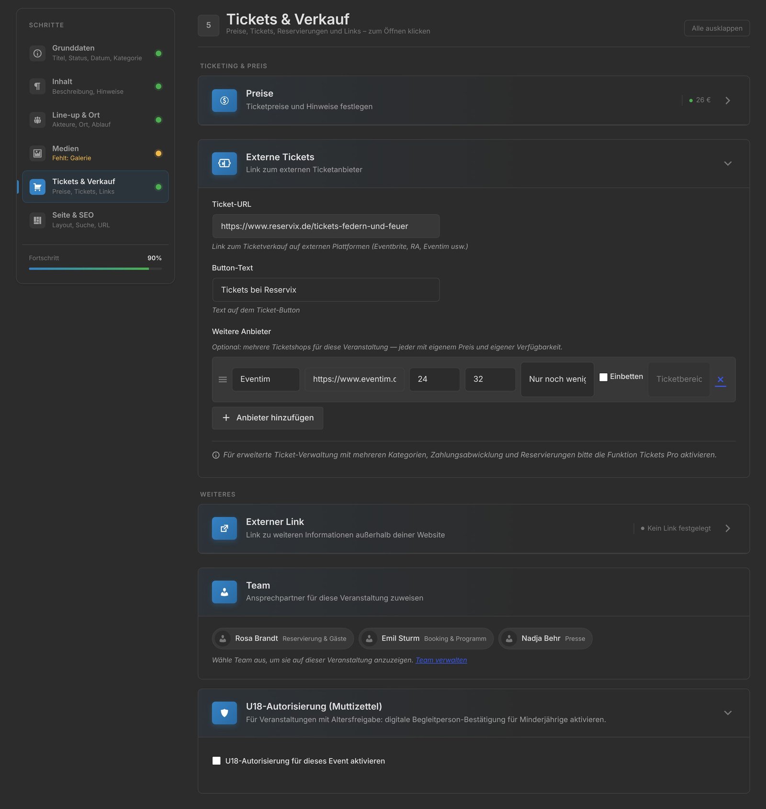Open Externer Link section chevron
The image size is (766, 809).
pos(728,528)
